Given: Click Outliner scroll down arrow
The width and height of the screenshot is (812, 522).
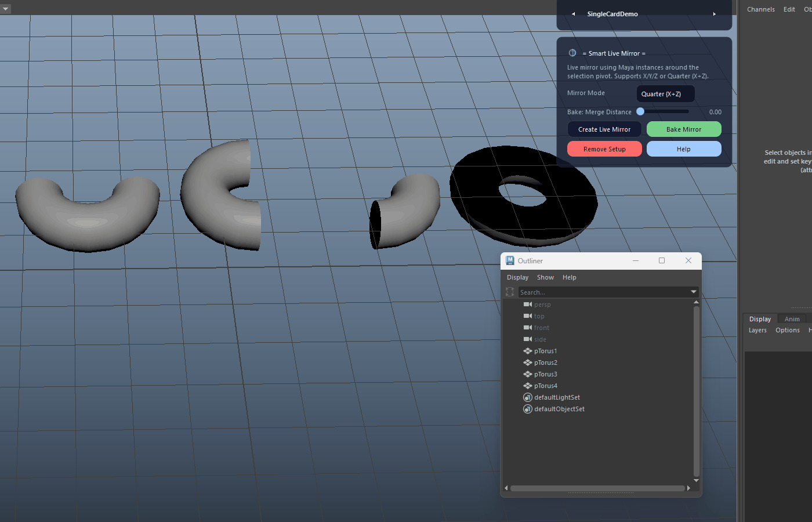Looking at the screenshot, I should (696, 481).
